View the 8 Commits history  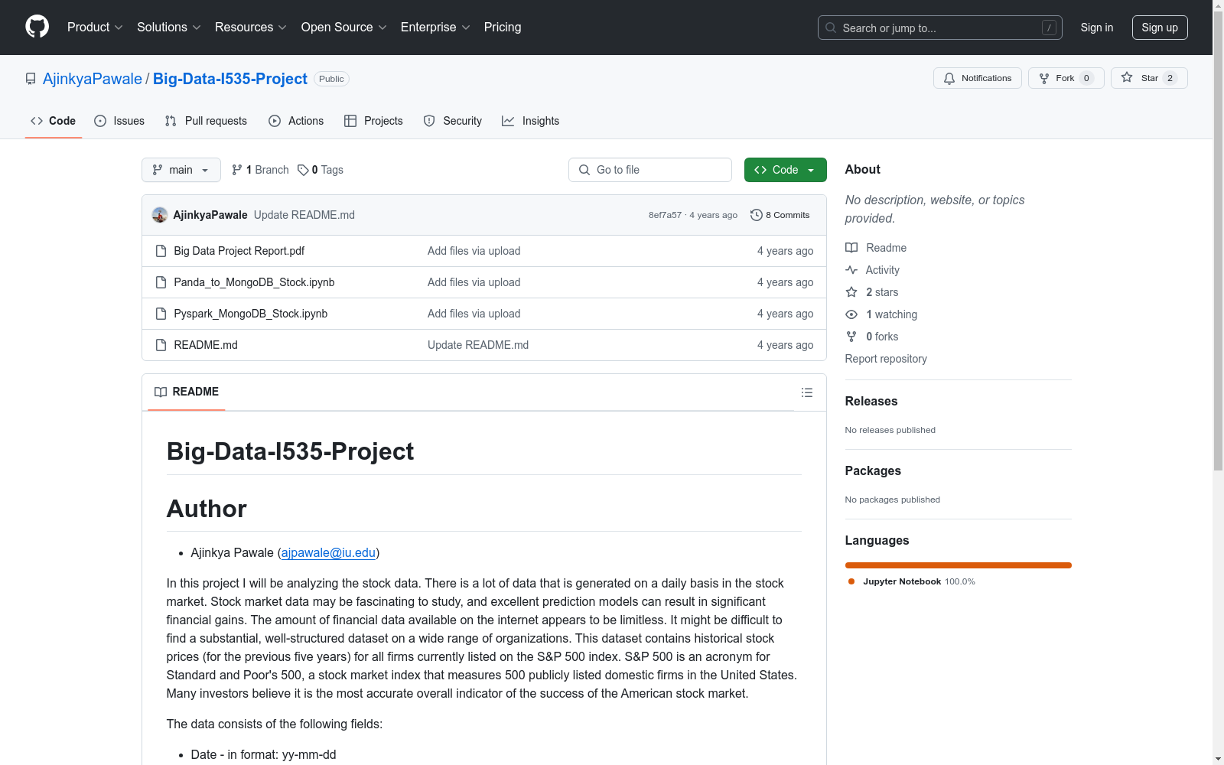point(780,215)
